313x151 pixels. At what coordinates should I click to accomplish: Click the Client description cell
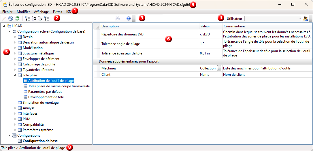pos(149,75)
